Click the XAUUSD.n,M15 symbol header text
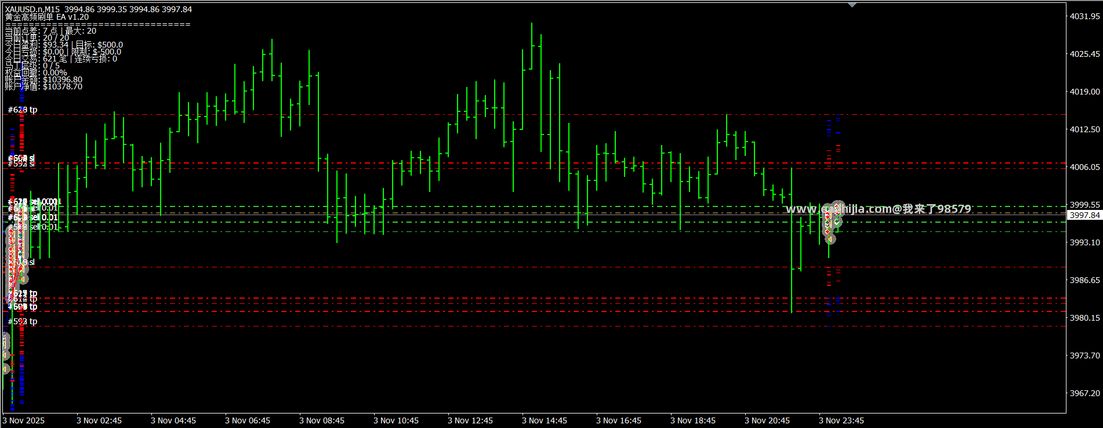 (x=32, y=9)
